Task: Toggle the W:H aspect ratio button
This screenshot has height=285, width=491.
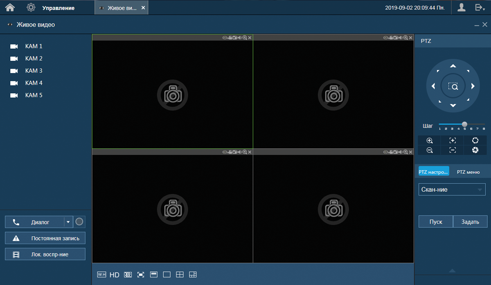Action: point(101,275)
